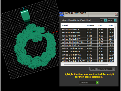Click the 3.44 DWT cell
Viewport: 121px width, 91px height.
(x=102, y=30)
